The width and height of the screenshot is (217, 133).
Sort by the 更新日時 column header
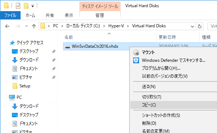pyautogui.click(x=167, y=37)
